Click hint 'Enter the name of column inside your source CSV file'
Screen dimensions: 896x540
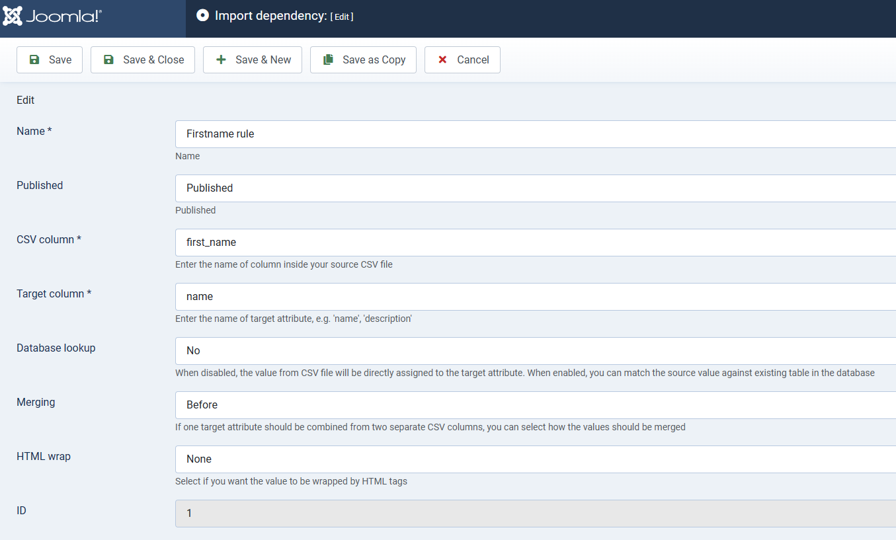(x=284, y=264)
